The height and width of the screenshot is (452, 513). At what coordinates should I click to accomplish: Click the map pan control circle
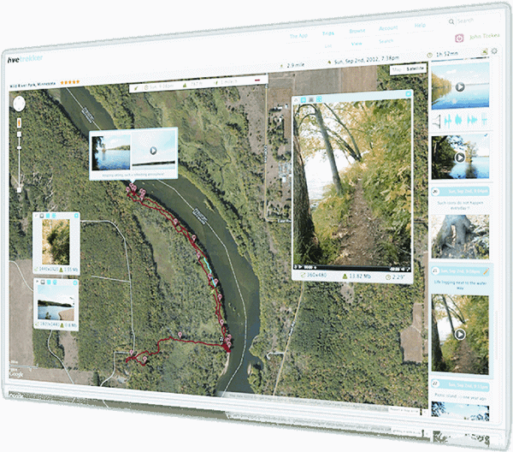pos(19,104)
